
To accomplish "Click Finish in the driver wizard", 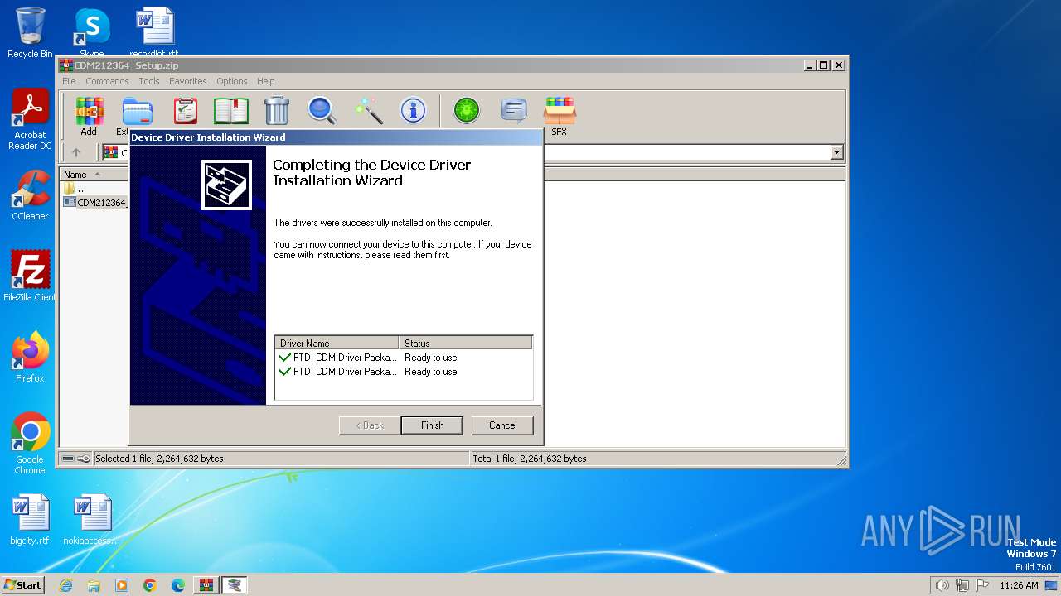I will point(432,425).
